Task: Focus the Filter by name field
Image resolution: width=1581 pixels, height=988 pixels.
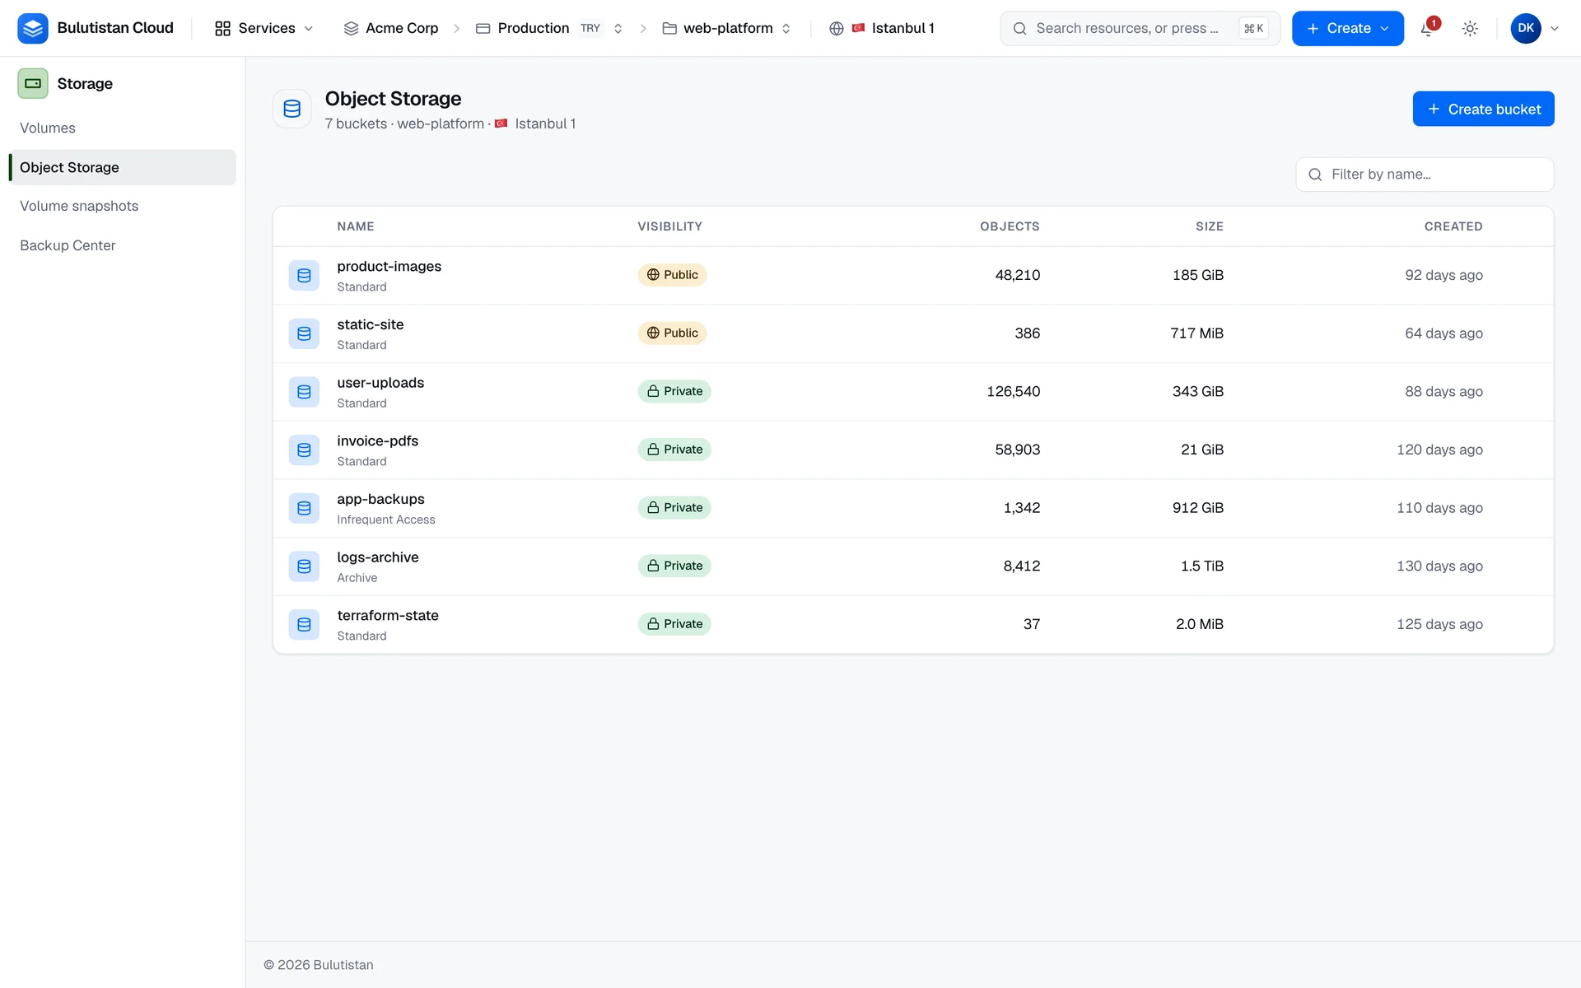Action: [x=1425, y=175]
